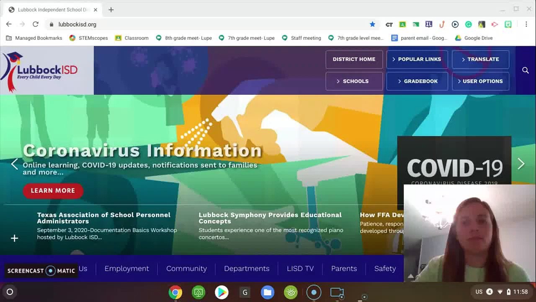Click the orange hook extension icon

click(442, 24)
